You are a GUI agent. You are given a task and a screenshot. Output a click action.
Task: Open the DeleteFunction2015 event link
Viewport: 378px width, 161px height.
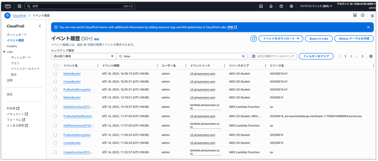78,106
